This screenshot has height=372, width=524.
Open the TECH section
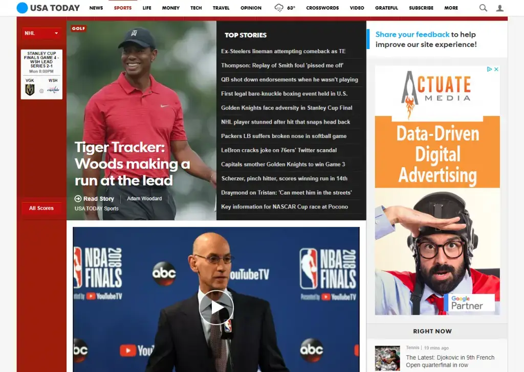point(196,8)
